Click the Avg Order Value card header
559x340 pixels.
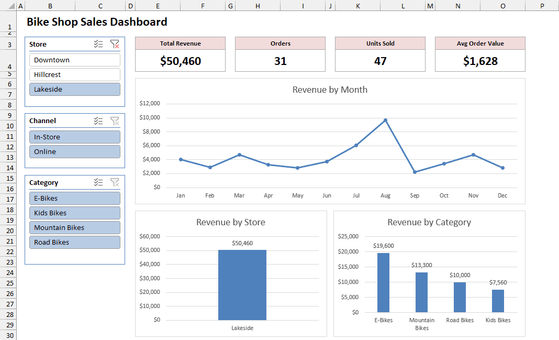(x=480, y=43)
